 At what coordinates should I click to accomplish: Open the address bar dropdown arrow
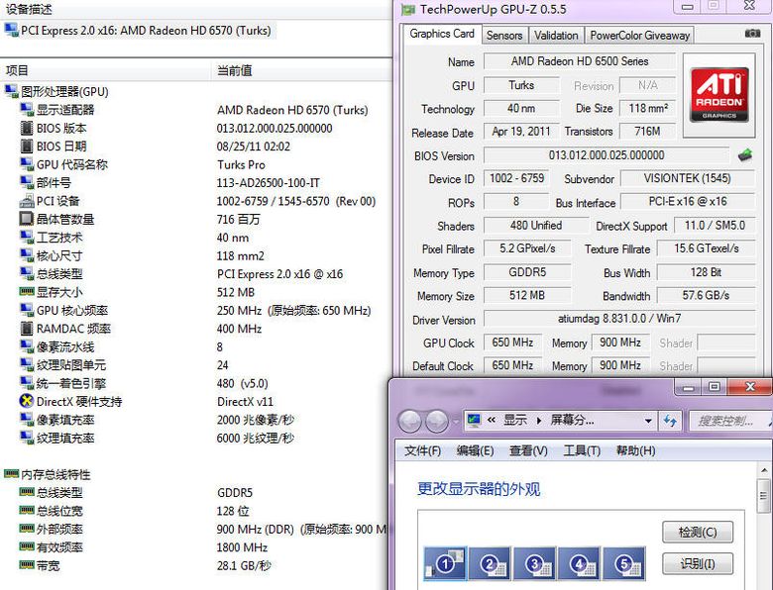648,421
